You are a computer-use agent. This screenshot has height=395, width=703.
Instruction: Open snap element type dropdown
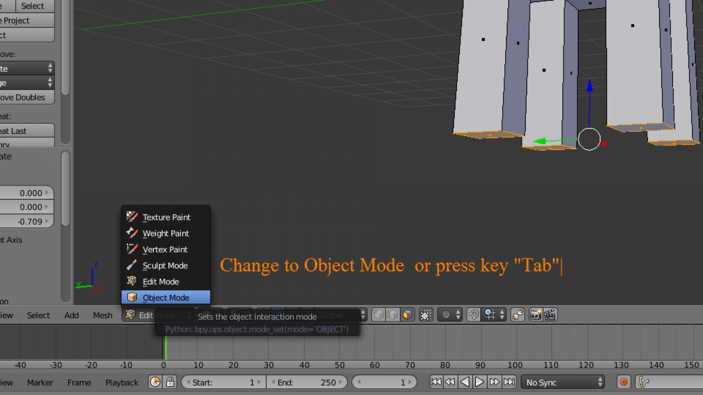(494, 315)
